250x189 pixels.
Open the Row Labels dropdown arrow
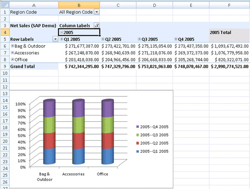click(55, 39)
